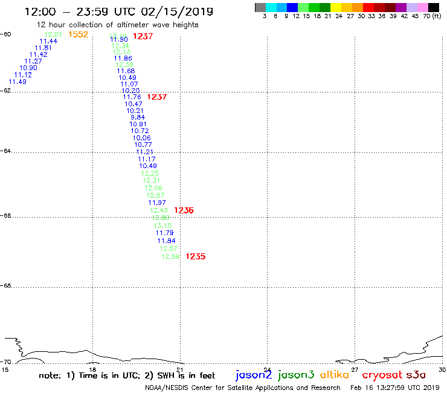Pick the yellow swatch in the legend bar
Image resolution: width=447 pixels, height=393 pixels.
(x=336, y=7)
